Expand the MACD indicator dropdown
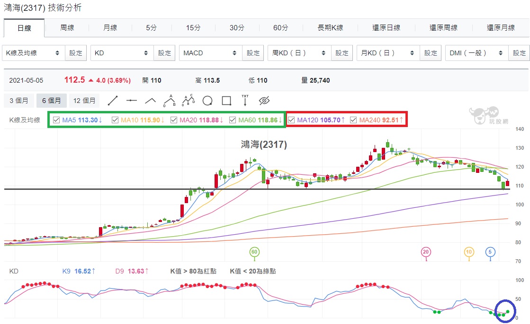The width and height of the screenshot is (530, 324). pyautogui.click(x=210, y=53)
